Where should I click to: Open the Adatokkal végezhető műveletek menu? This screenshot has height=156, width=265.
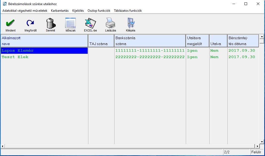(25, 11)
